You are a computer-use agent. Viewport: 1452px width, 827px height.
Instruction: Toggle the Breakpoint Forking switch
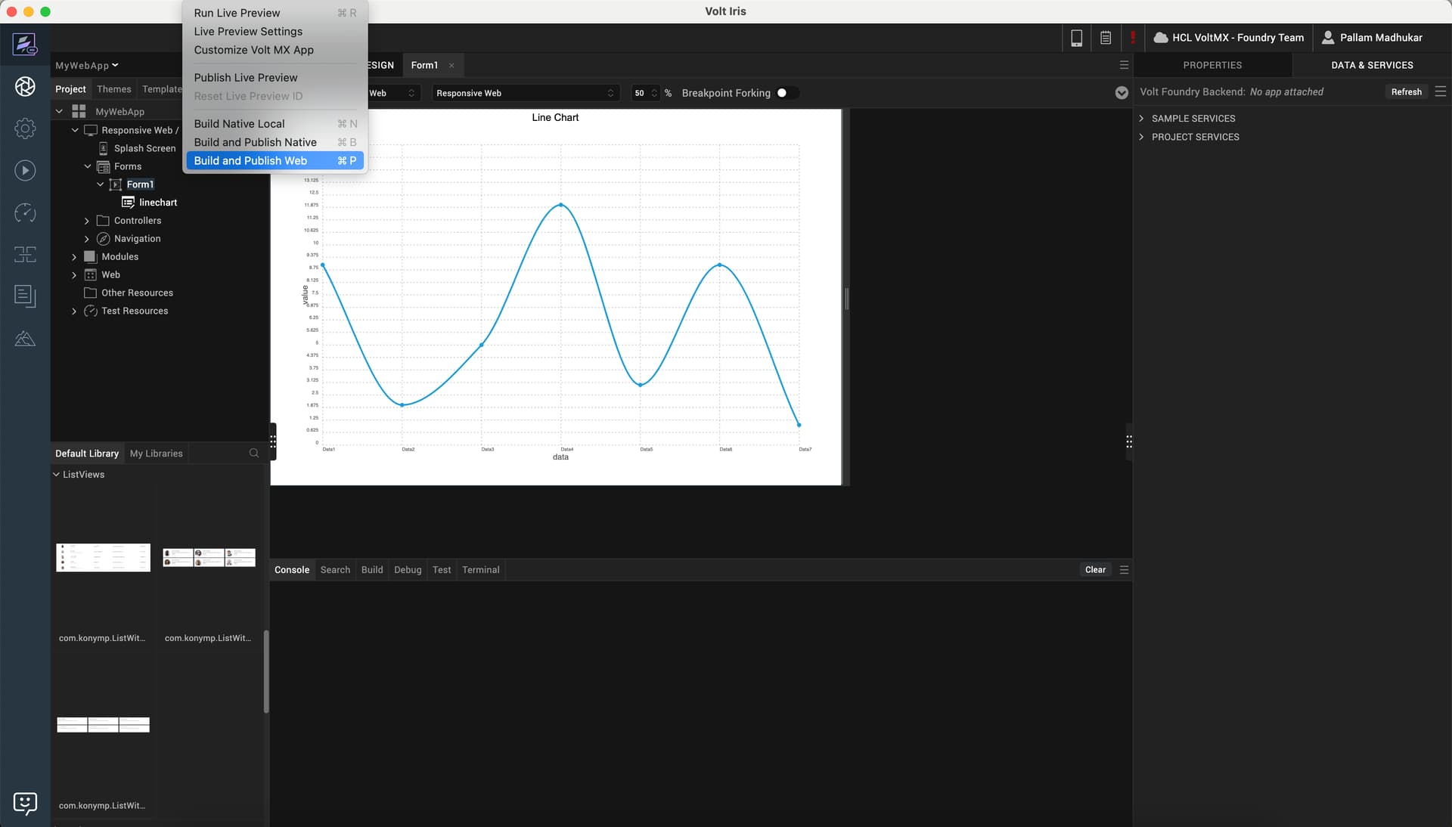point(787,93)
